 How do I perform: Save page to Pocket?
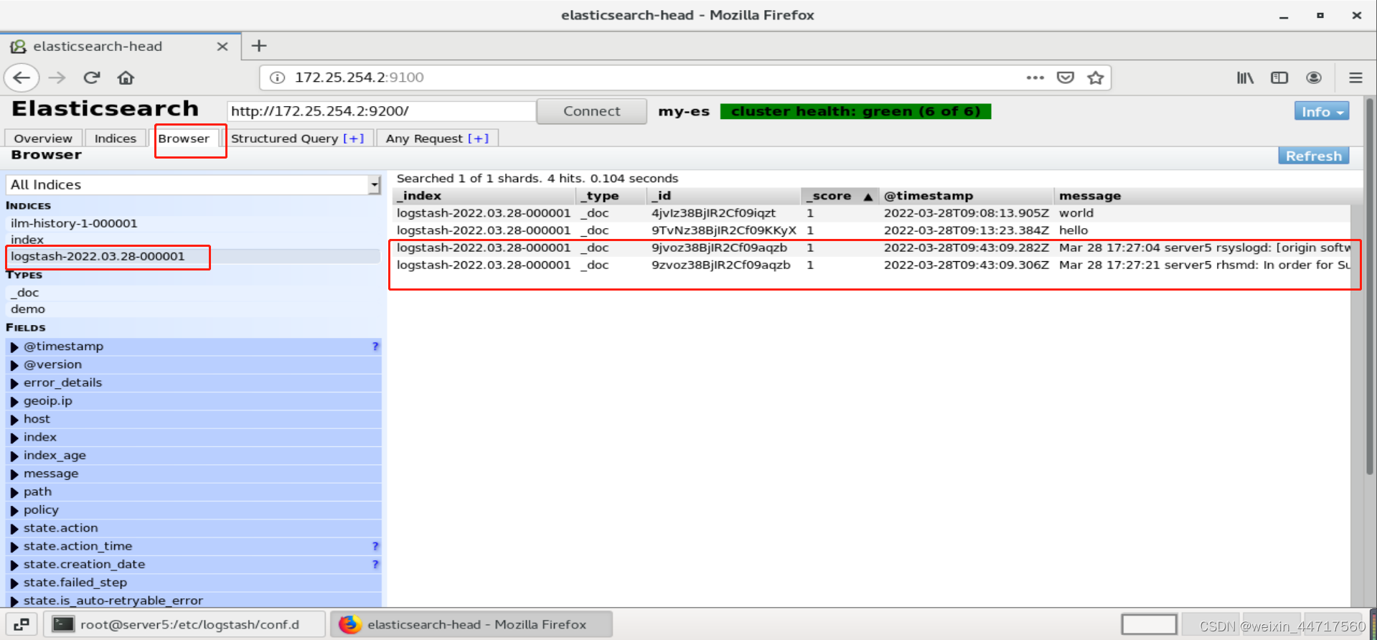click(x=1066, y=77)
